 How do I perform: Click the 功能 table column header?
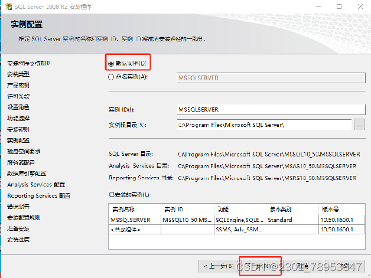[240, 209]
